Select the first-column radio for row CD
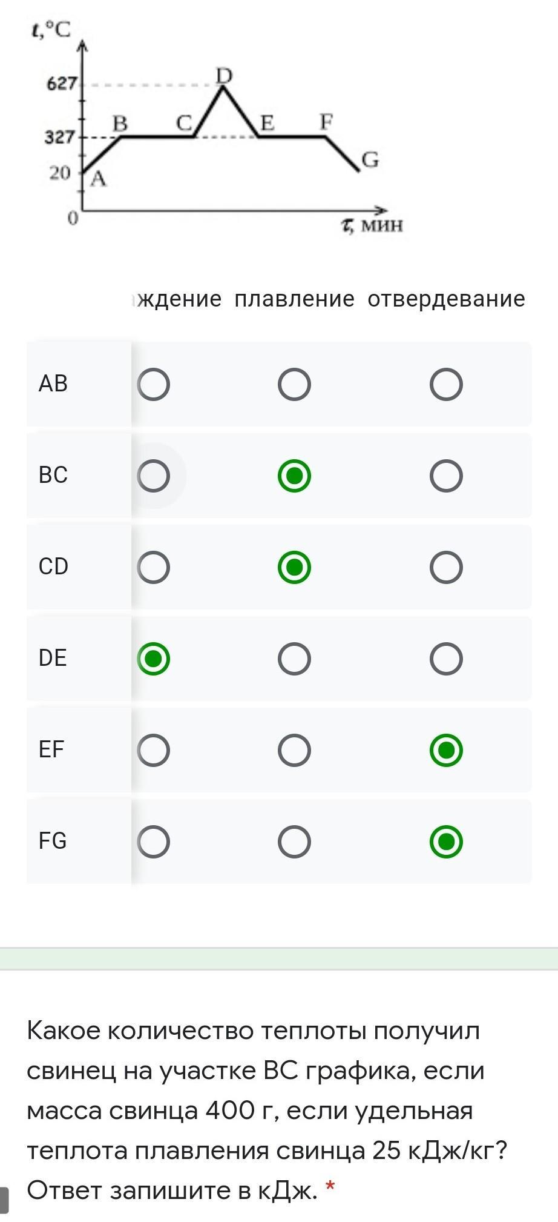The image size is (558, 1222). coord(154,567)
